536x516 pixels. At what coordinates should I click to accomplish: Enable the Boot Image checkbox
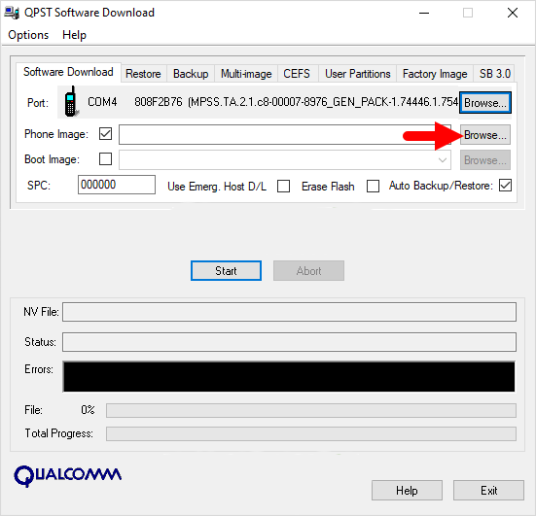pos(105,159)
